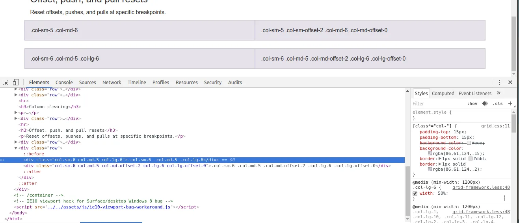Open the Profiles tab
Screen dimensions: 519x223
pyautogui.click(x=161, y=82)
